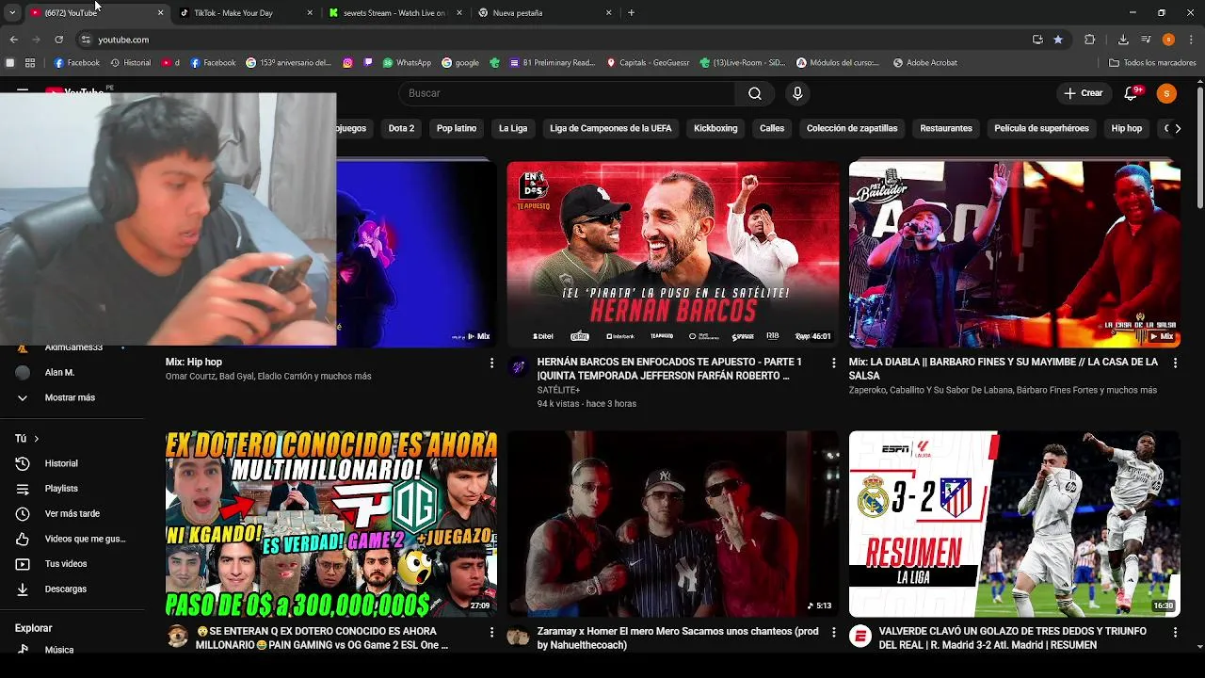The image size is (1205, 678).
Task: Click the search magnifier button
Action: (x=755, y=93)
